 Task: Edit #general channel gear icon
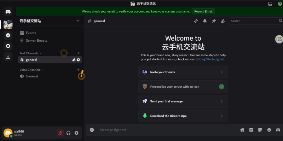coord(78,60)
